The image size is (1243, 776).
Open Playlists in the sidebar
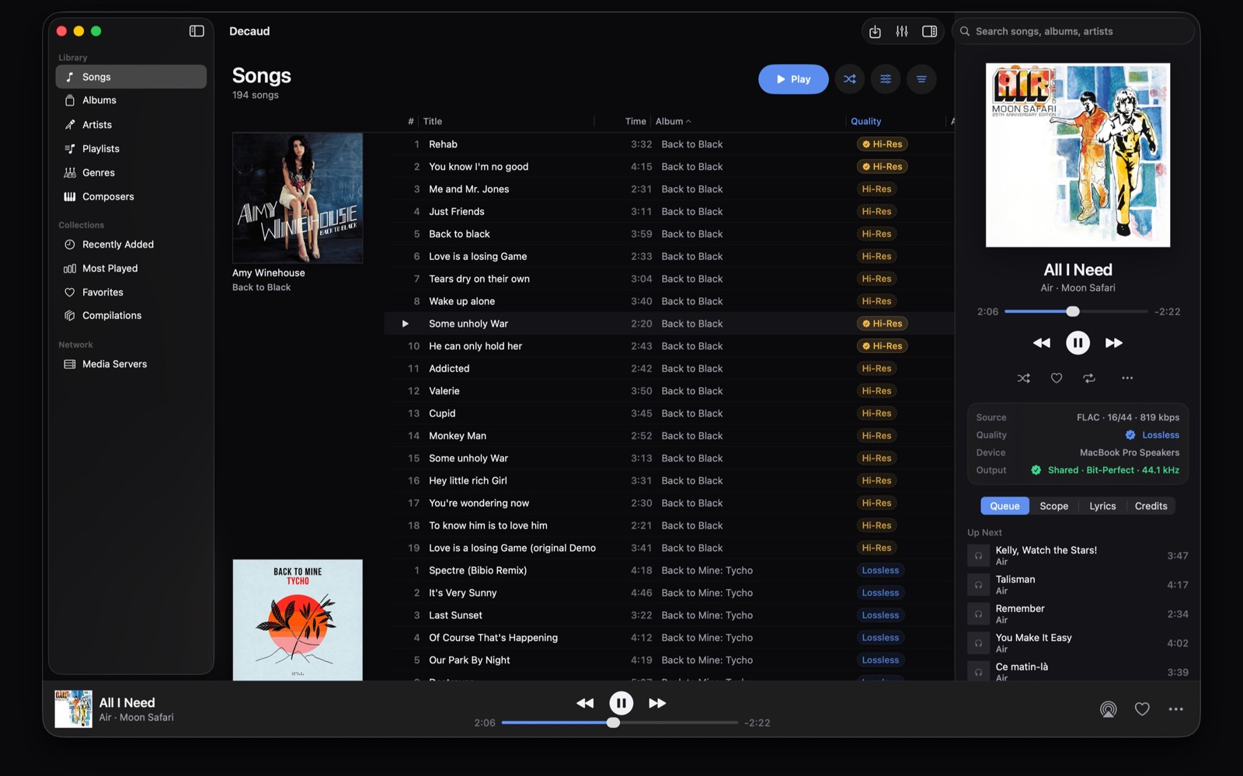point(131,148)
